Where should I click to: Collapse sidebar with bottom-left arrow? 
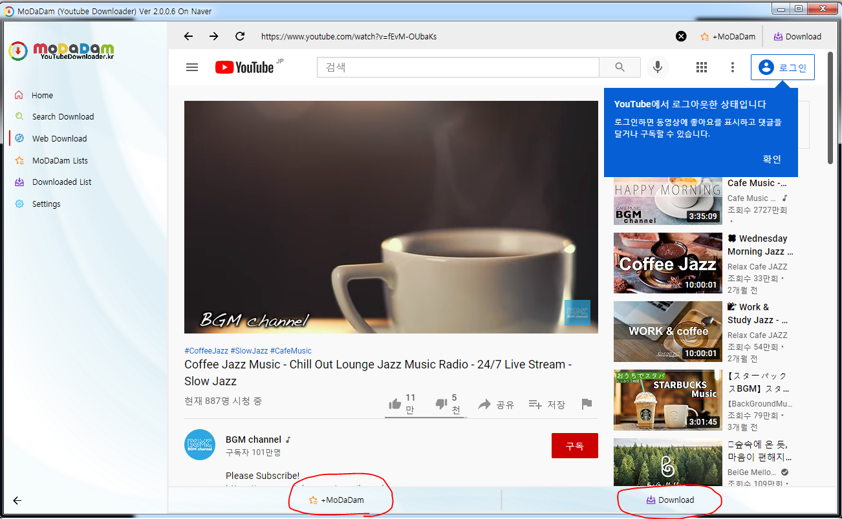click(x=17, y=500)
